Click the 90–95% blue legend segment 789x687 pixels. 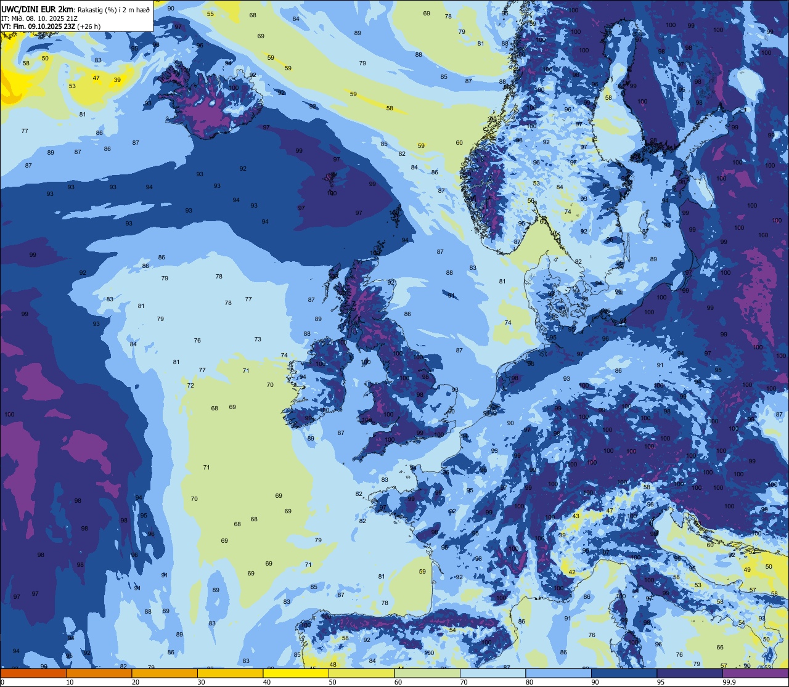pos(624,673)
